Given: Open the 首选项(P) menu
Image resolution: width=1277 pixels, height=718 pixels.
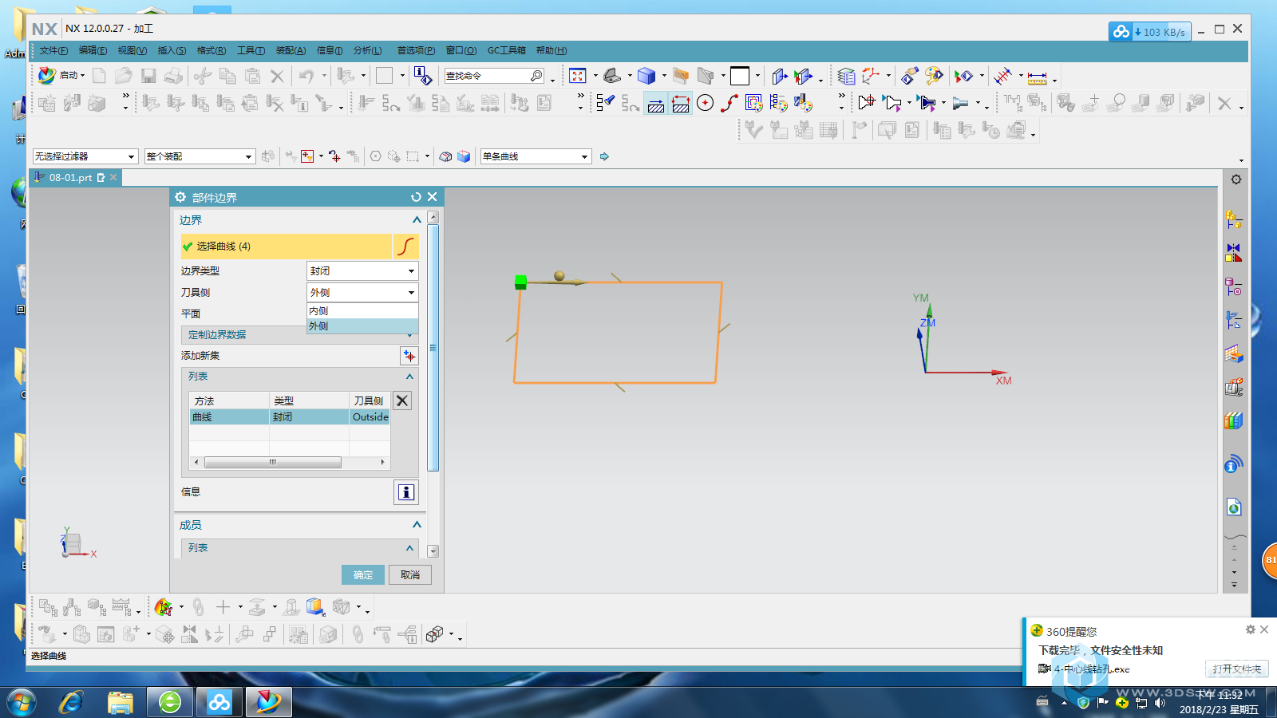Looking at the screenshot, I should 416,50.
